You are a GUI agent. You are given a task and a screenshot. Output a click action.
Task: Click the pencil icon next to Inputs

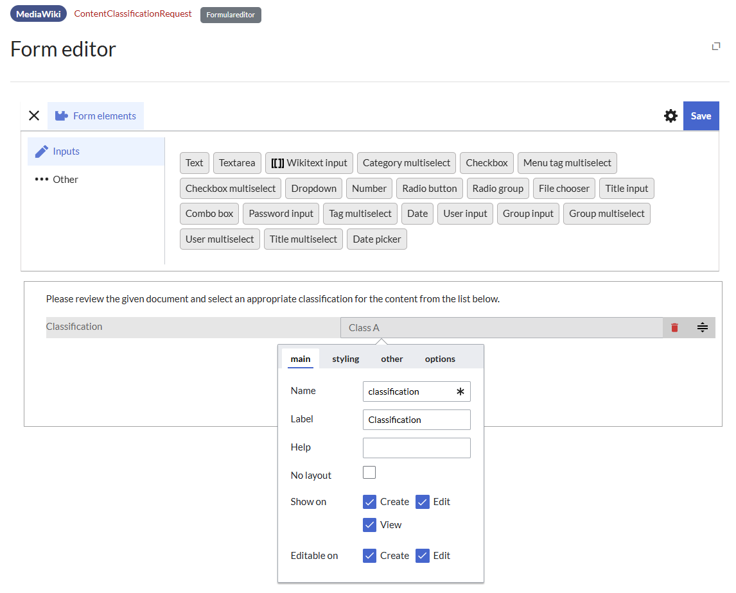coord(42,151)
